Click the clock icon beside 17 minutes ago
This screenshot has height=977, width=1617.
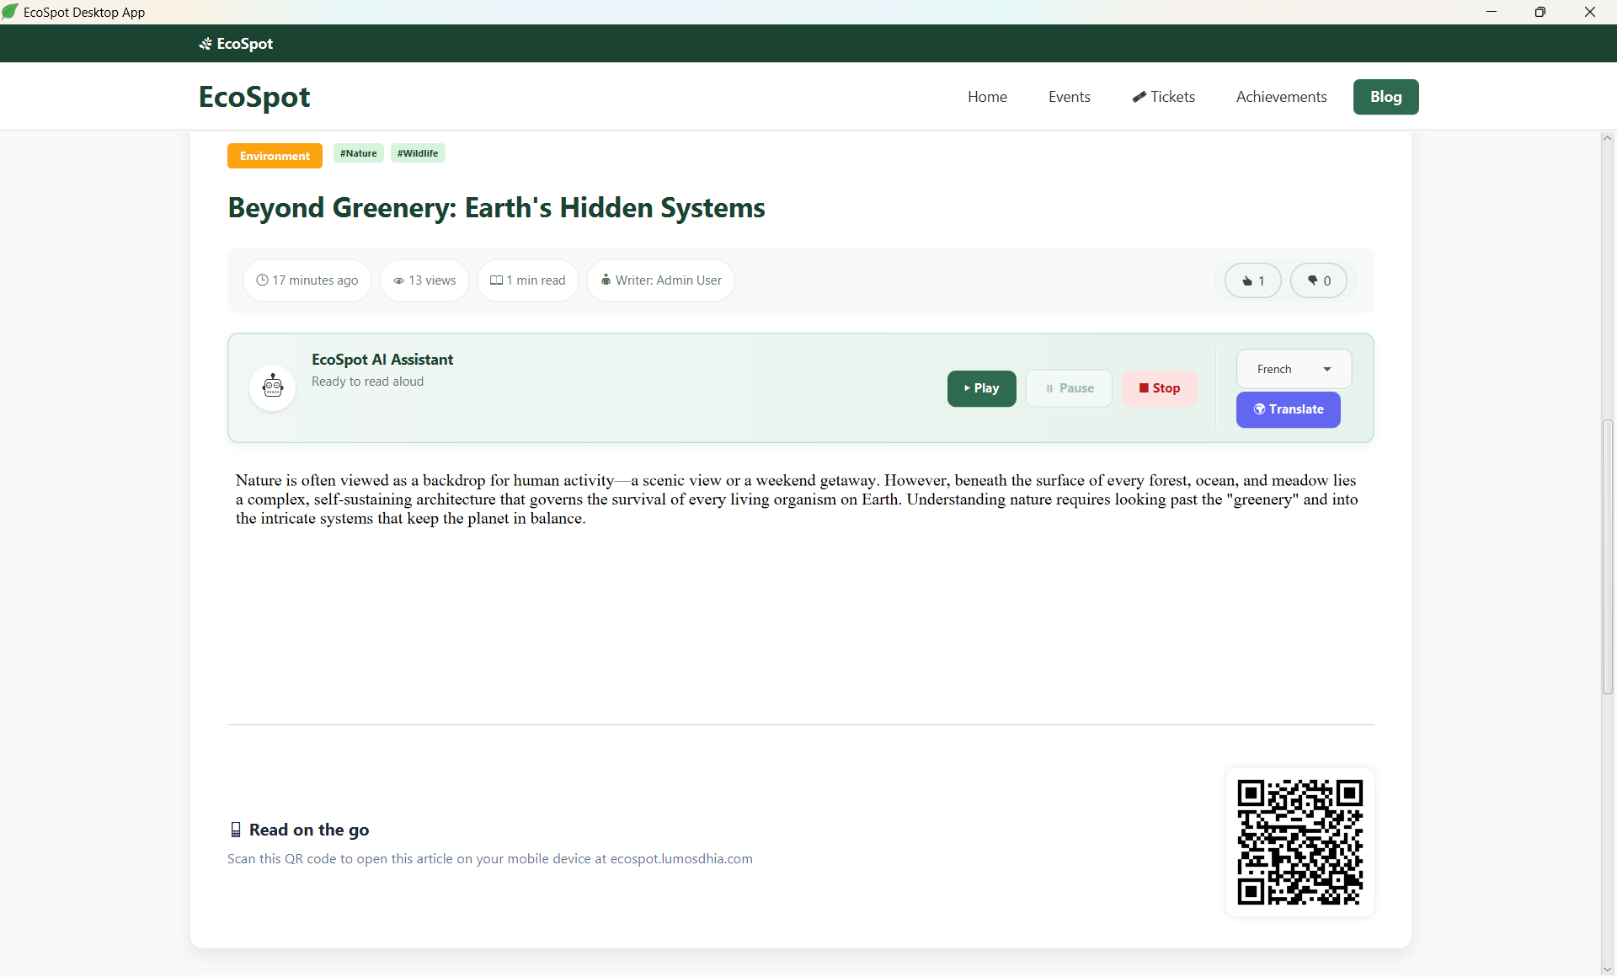[262, 280]
